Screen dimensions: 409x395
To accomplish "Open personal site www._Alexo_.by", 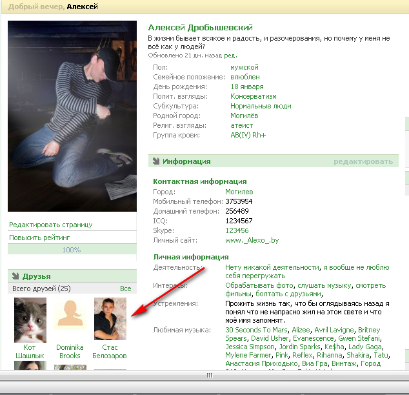I will 252,240.
